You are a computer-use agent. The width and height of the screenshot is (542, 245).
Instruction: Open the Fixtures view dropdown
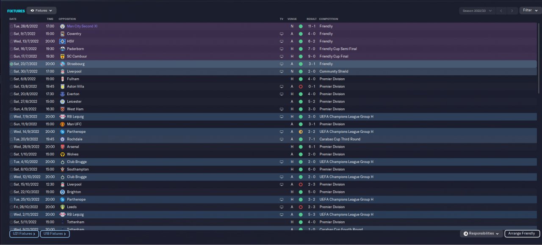click(x=41, y=11)
